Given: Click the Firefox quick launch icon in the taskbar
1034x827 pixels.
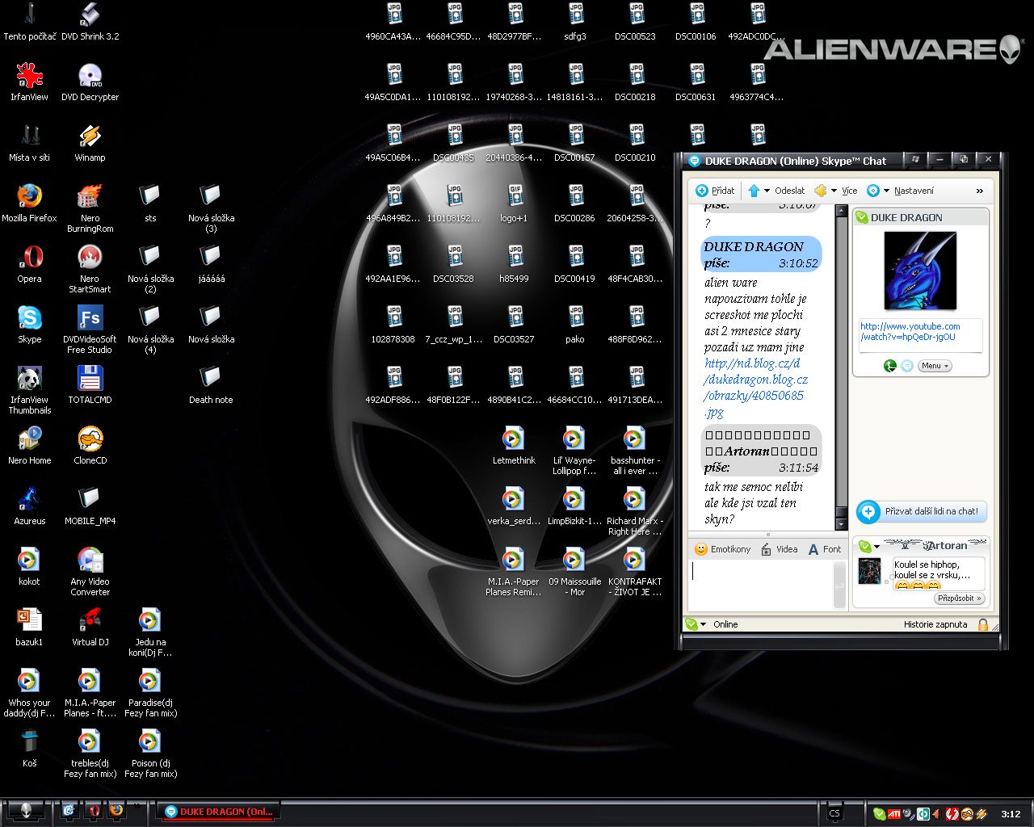Looking at the screenshot, I should coord(116,809).
